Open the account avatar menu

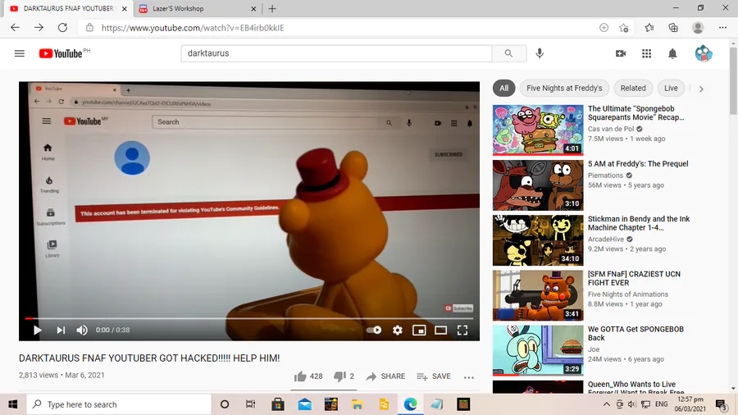(704, 53)
